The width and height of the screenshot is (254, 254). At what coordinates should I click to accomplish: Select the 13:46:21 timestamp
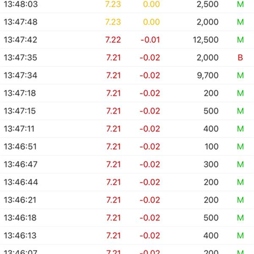20,200
